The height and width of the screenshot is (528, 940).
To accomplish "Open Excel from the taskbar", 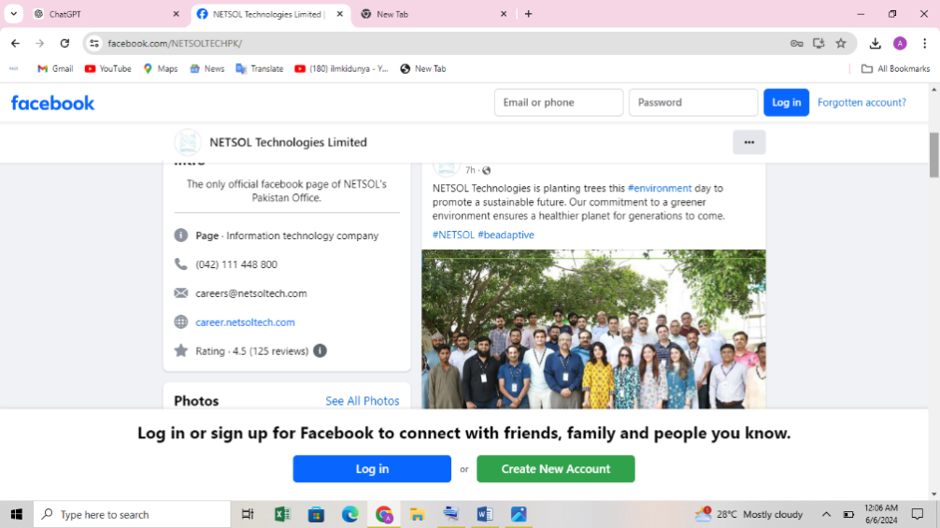I will click(x=282, y=514).
